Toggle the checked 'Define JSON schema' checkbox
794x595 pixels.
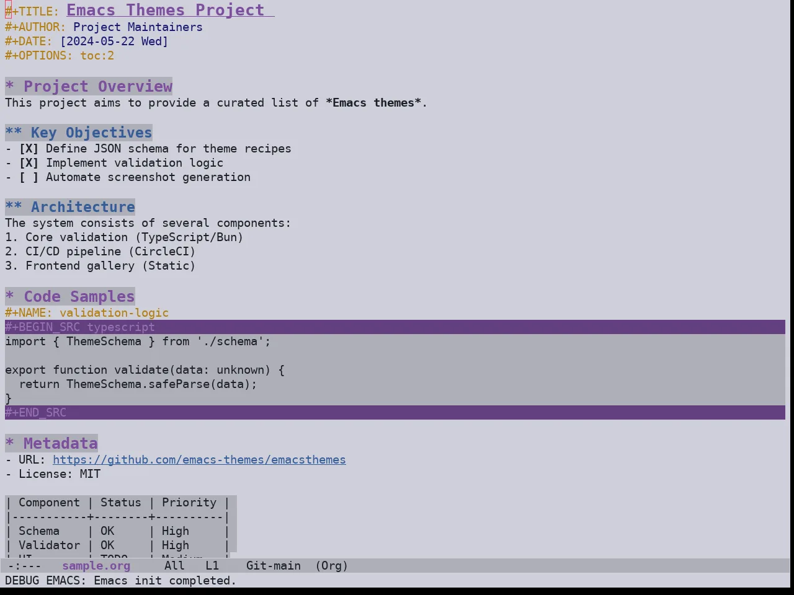pos(29,149)
